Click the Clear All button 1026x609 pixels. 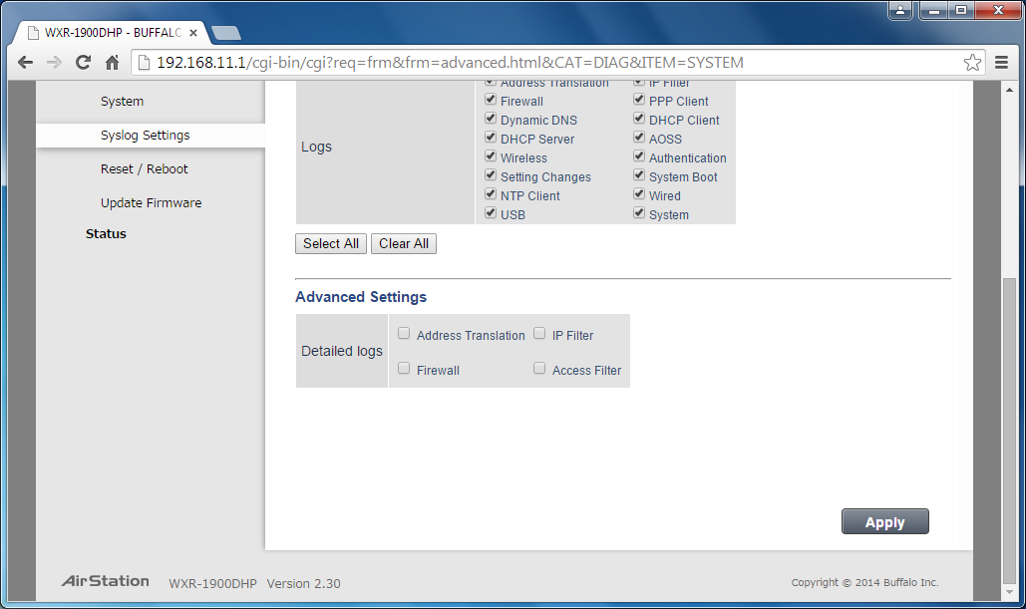pos(404,243)
